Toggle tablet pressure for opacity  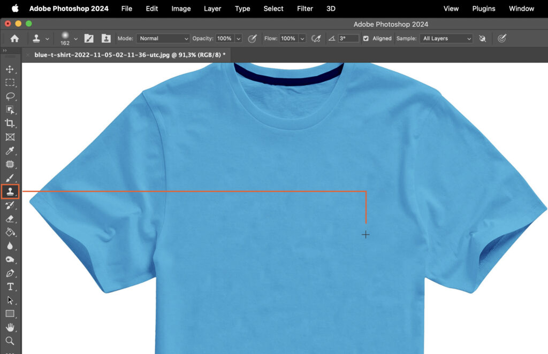click(x=252, y=38)
